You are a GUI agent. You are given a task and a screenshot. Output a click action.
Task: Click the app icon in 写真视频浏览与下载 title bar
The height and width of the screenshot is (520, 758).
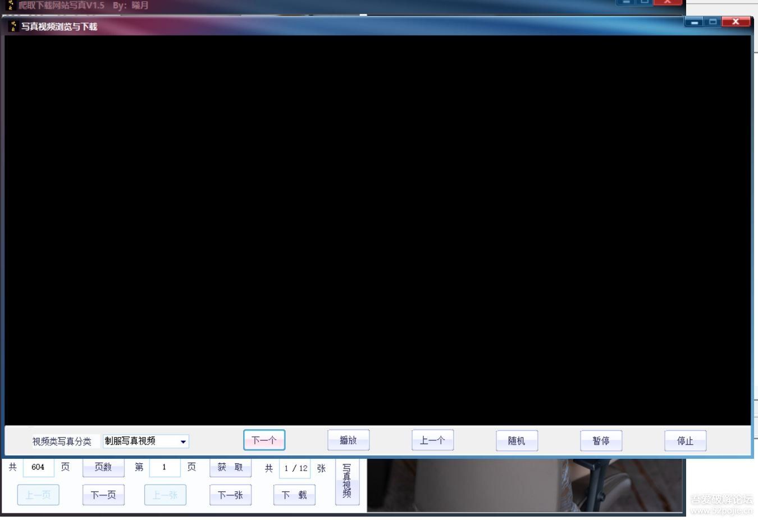point(13,26)
